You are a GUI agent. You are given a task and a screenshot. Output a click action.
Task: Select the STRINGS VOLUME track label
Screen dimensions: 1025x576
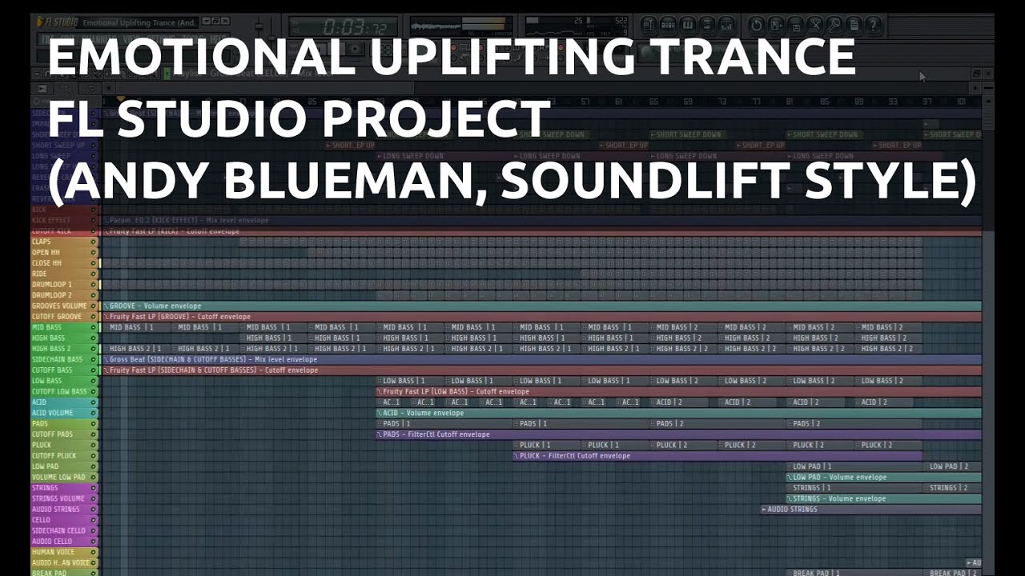[x=59, y=498]
